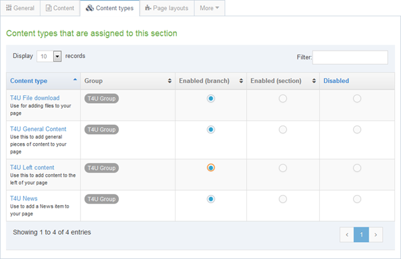401x259 pixels.
Task: Open the T4U General Content link
Action: tap(38, 129)
